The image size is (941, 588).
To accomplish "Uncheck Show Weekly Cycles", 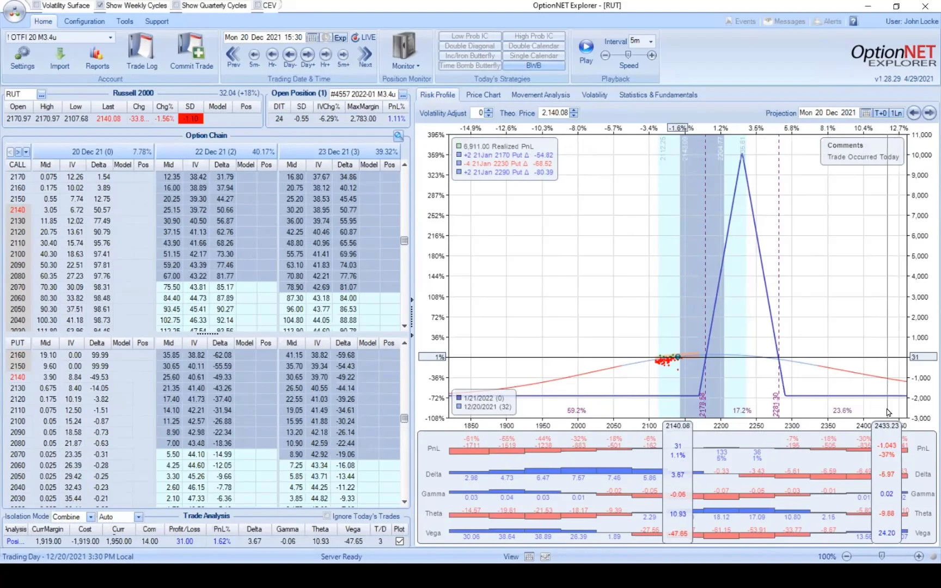I will [100, 5].
